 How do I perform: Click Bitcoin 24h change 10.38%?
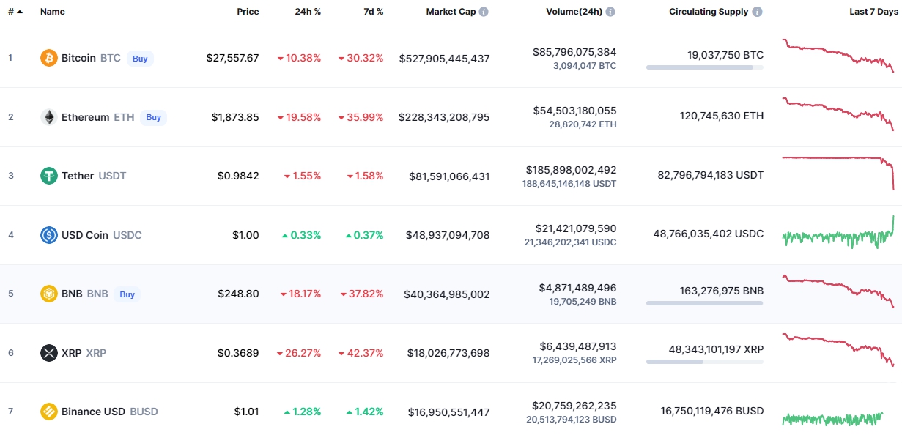point(299,58)
